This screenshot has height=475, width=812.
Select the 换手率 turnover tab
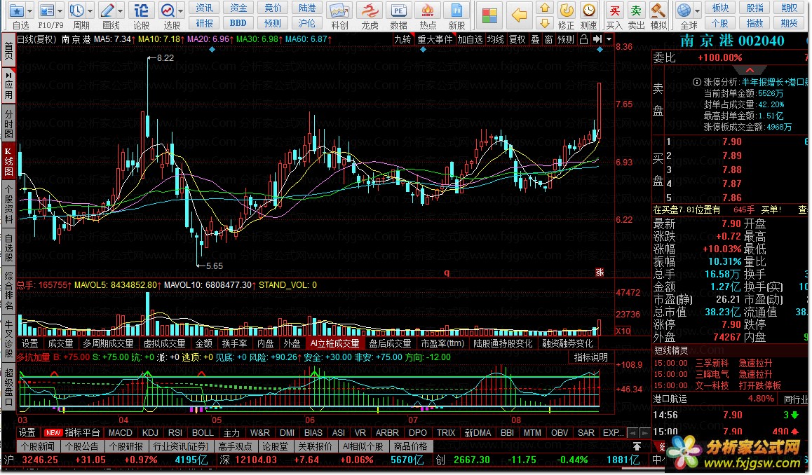235,343
